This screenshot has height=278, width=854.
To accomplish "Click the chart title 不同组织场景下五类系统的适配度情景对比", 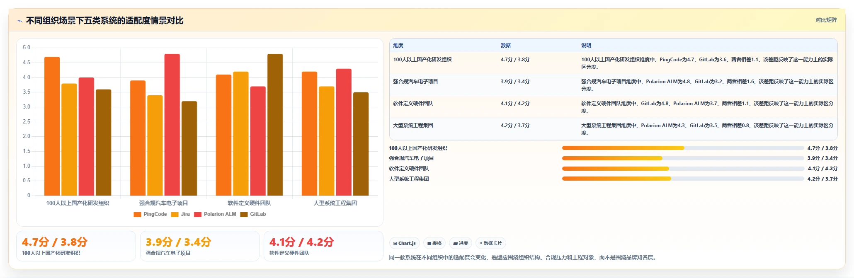I will pos(104,21).
